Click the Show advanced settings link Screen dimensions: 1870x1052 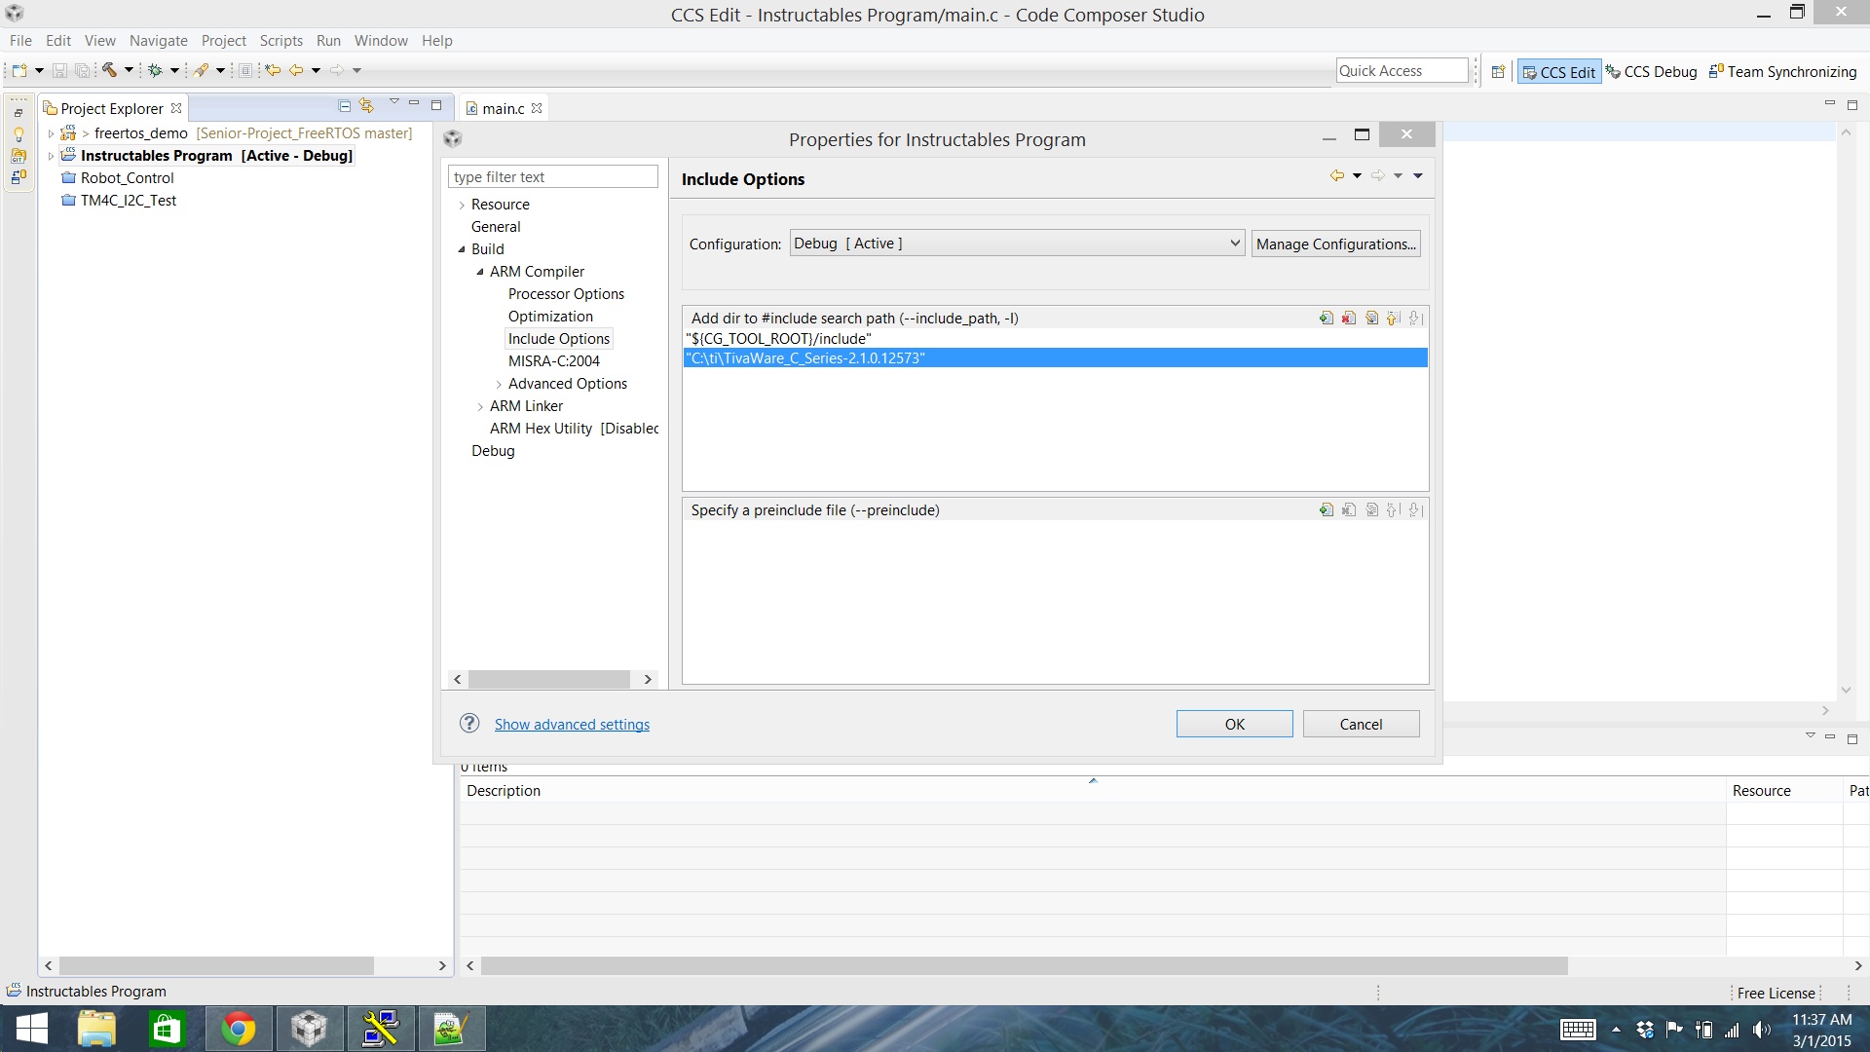tap(572, 723)
